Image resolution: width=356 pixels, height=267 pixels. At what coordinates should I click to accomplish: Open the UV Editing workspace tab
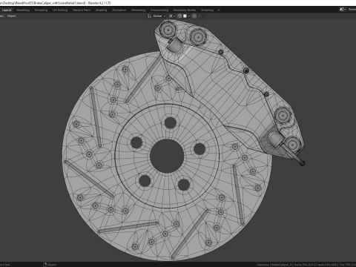pos(60,10)
